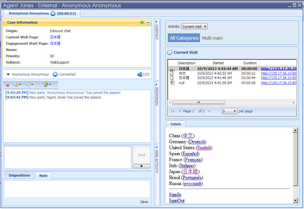Screen dimensions: 304x209
Task: Select the transfer chat icon
Action: [x=15, y=85]
